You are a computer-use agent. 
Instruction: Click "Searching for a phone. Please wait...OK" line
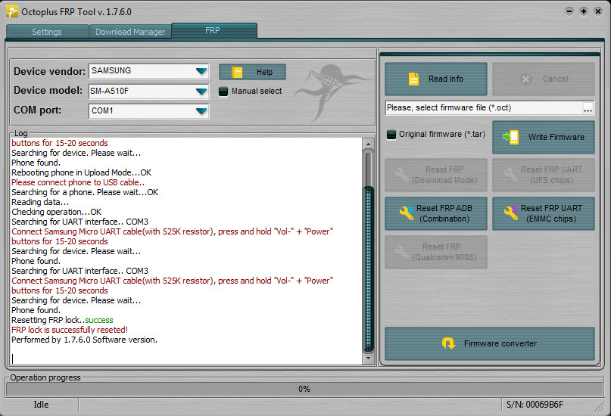[85, 192]
